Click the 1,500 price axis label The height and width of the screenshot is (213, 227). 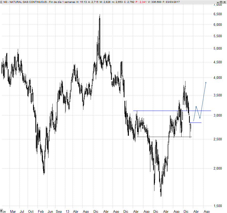coord(218,206)
